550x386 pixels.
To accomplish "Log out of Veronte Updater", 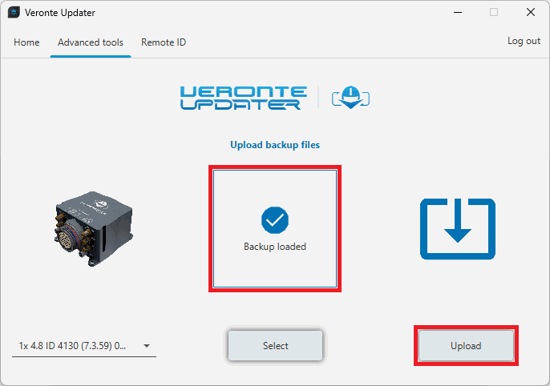I will click(524, 41).
